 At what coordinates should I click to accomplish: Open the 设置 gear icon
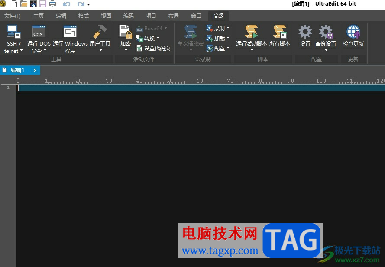pos(305,32)
